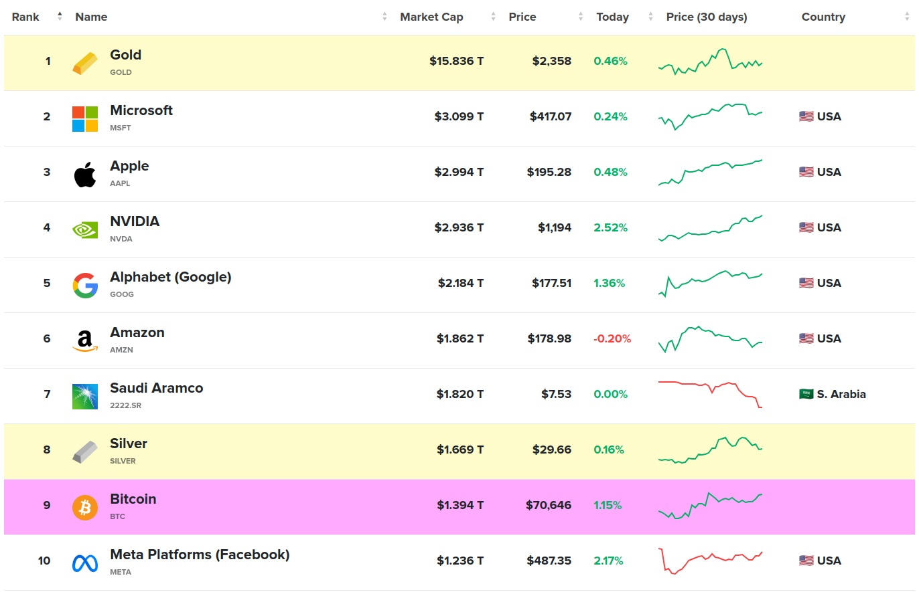Click the NVIDIA logo icon

tap(85, 229)
